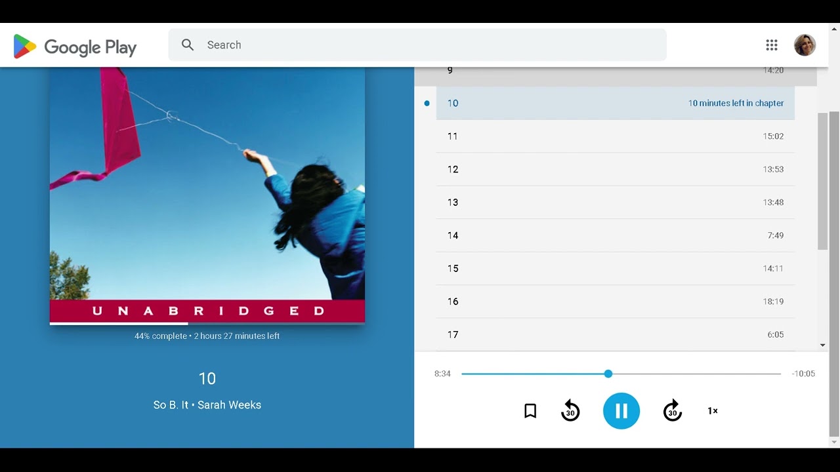Jump to chapter 15

coord(616,268)
